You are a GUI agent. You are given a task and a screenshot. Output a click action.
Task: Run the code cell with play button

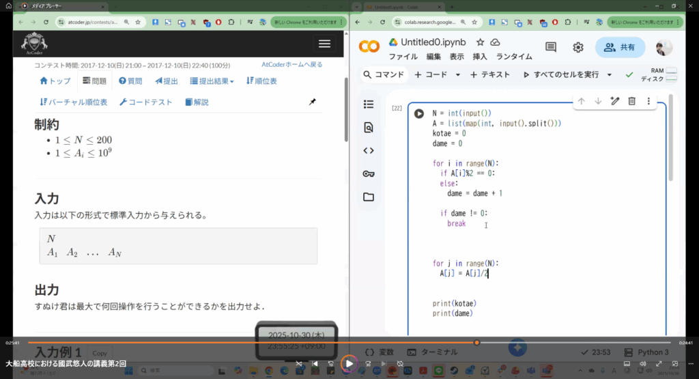[x=419, y=113]
